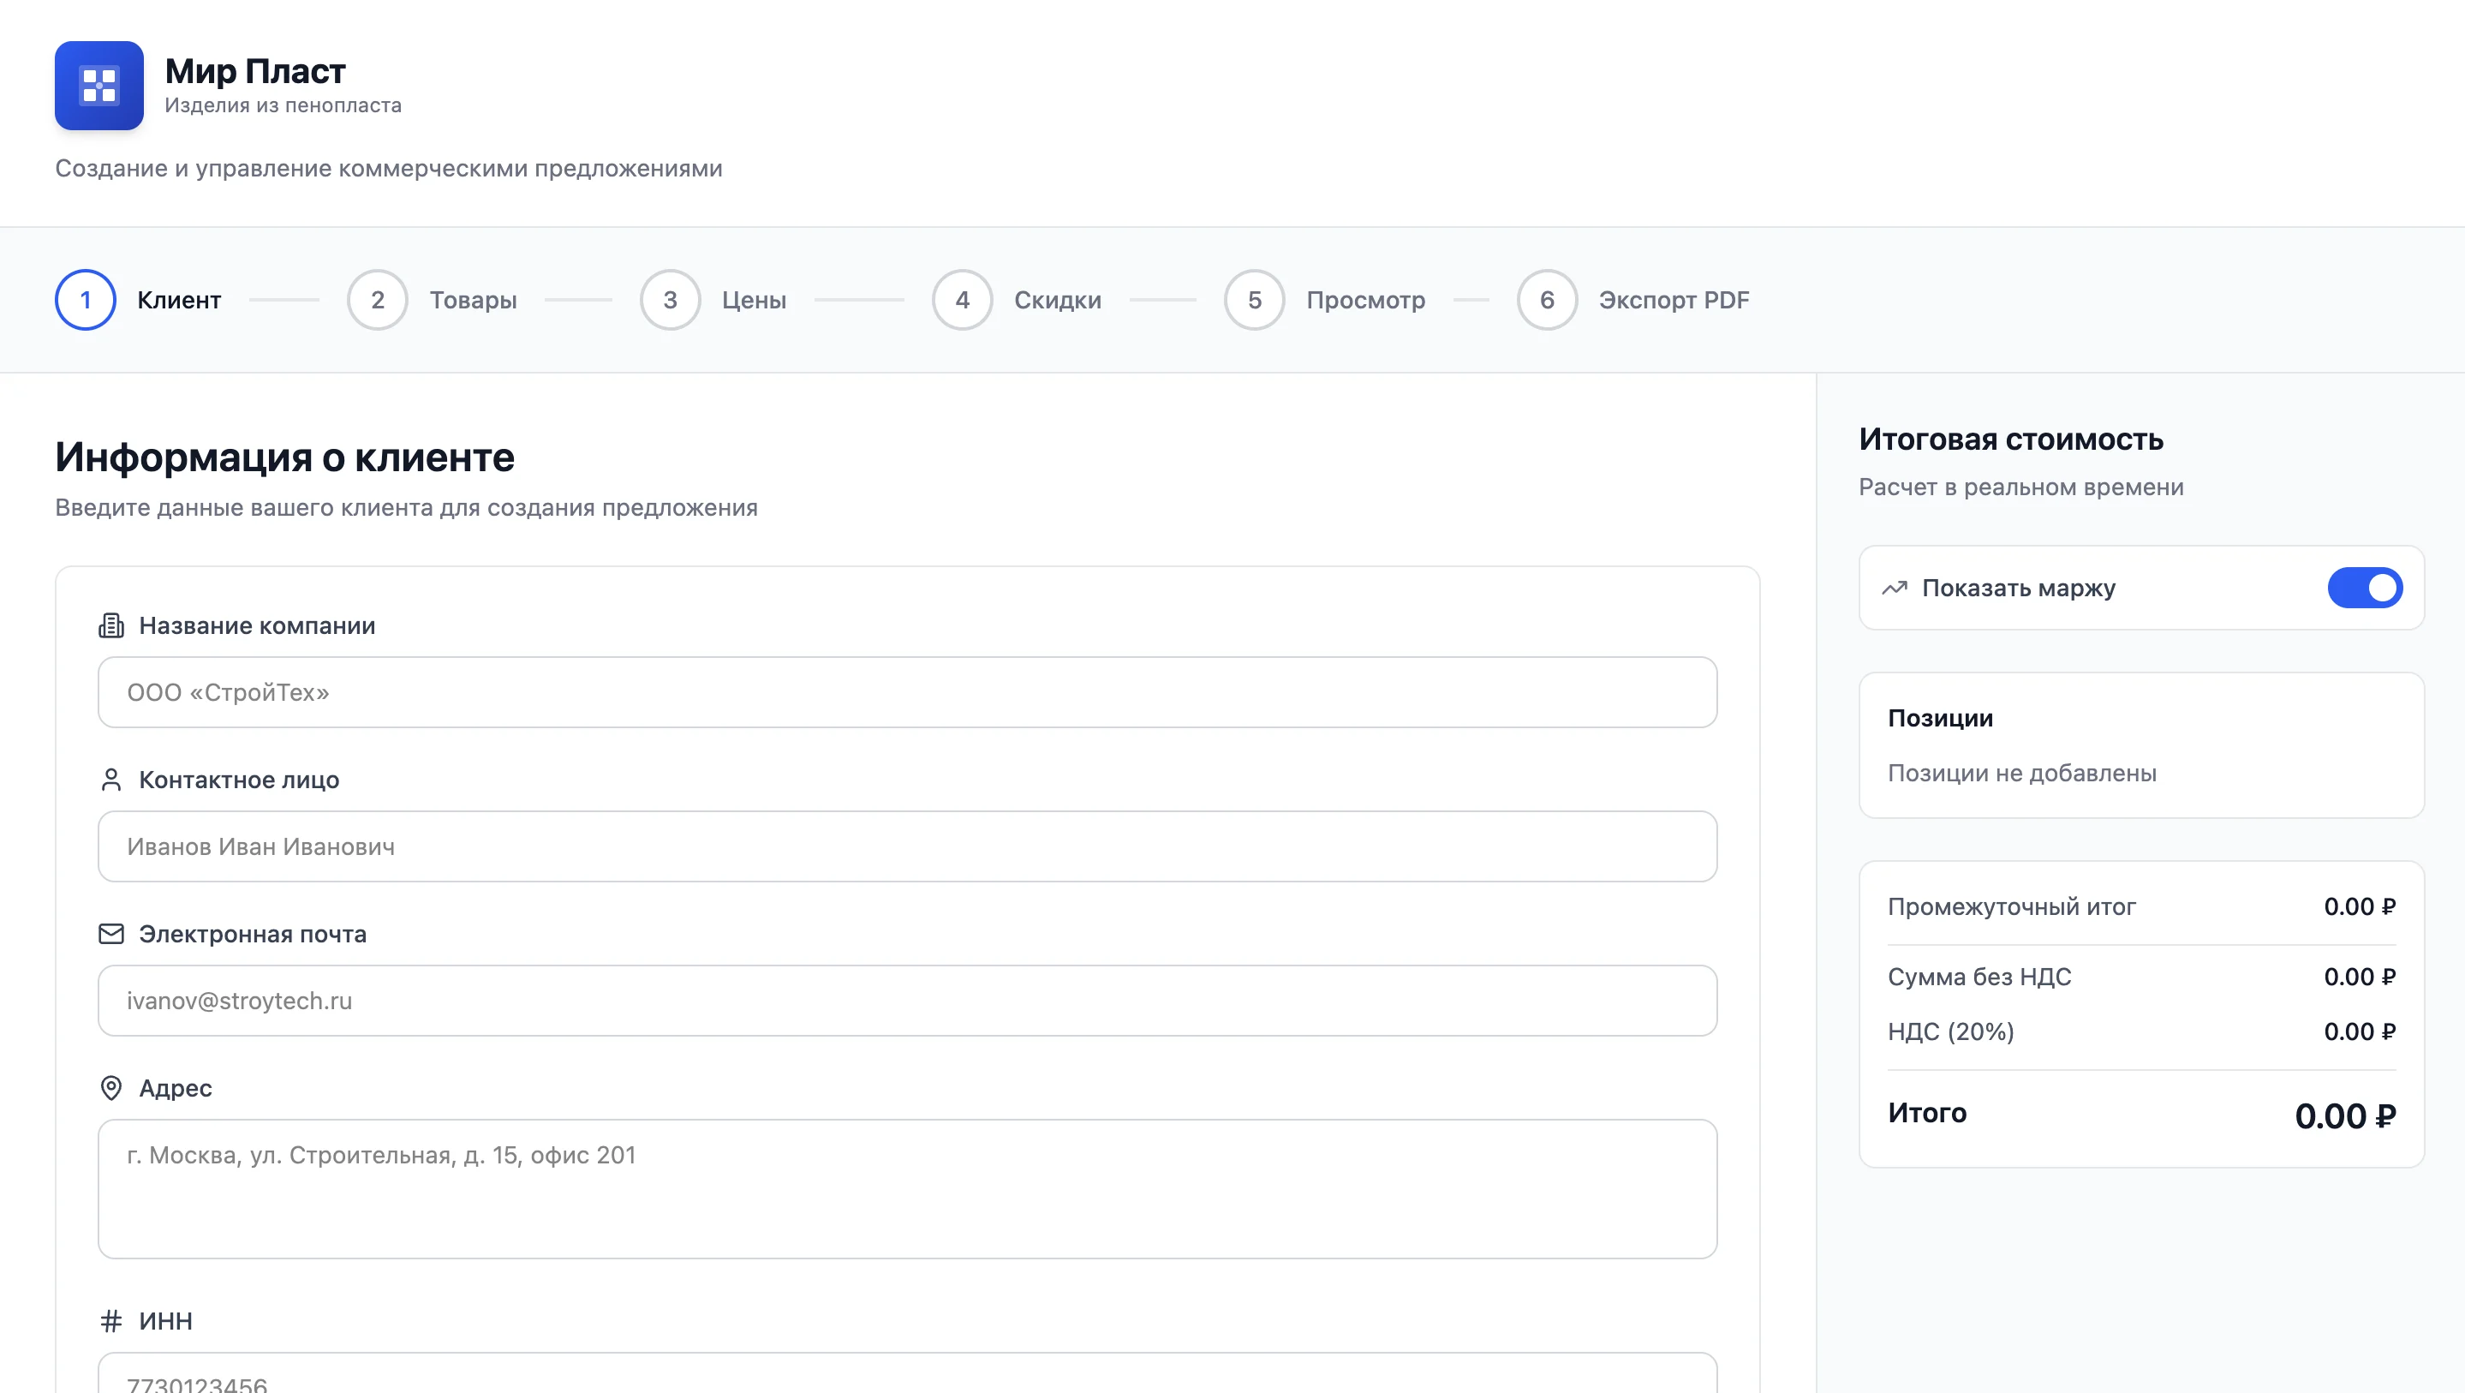Click into the Контактное лицо field
This screenshot has width=2465, height=1393.
[906, 846]
